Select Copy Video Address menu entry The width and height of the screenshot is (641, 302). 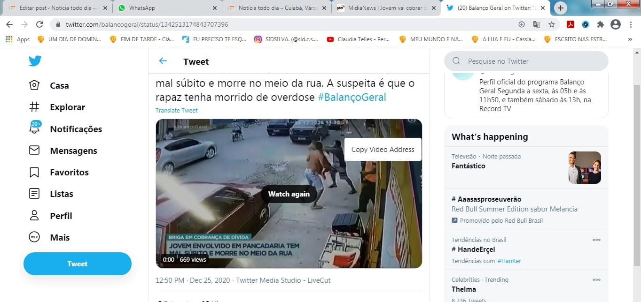383,150
